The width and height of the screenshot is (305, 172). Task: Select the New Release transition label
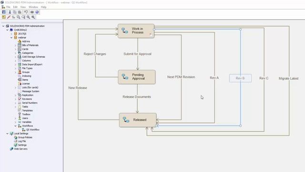coord(78,88)
